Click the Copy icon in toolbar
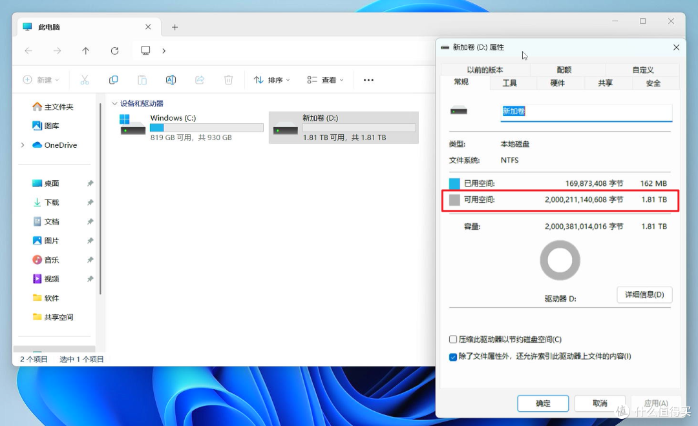Viewport: 698px width, 426px height. 114,80
